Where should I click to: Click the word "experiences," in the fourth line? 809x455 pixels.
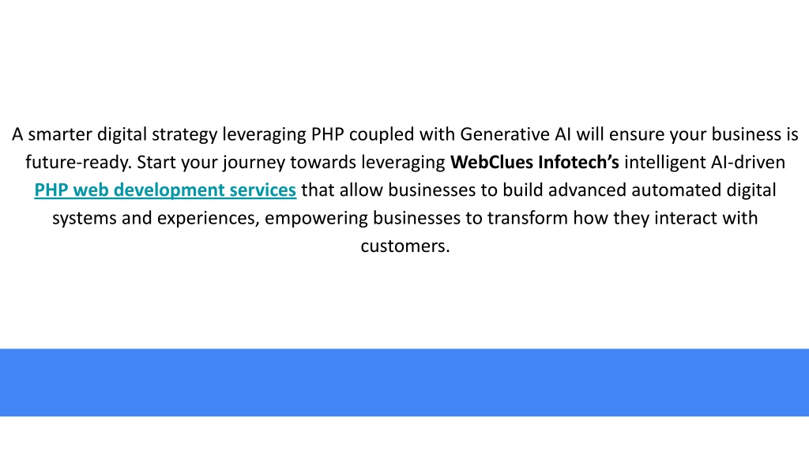208,219
